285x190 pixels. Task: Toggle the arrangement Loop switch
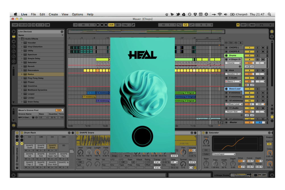[185, 25]
